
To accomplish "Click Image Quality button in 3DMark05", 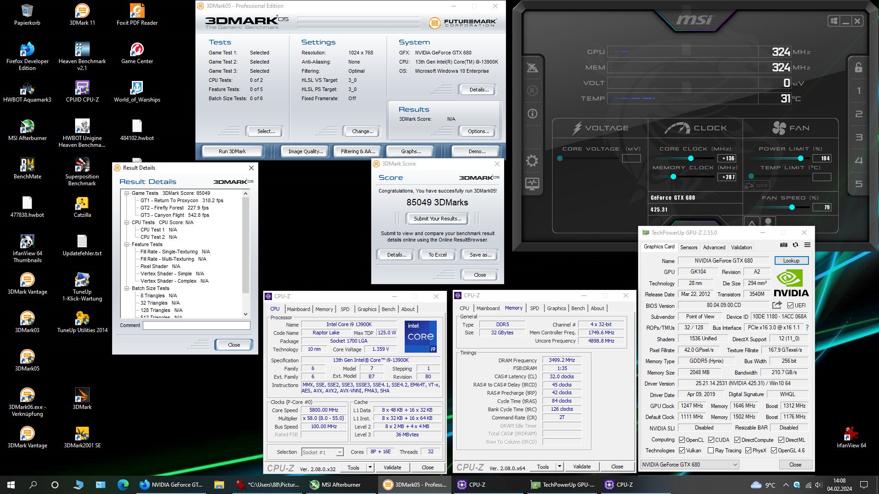I will [x=305, y=151].
